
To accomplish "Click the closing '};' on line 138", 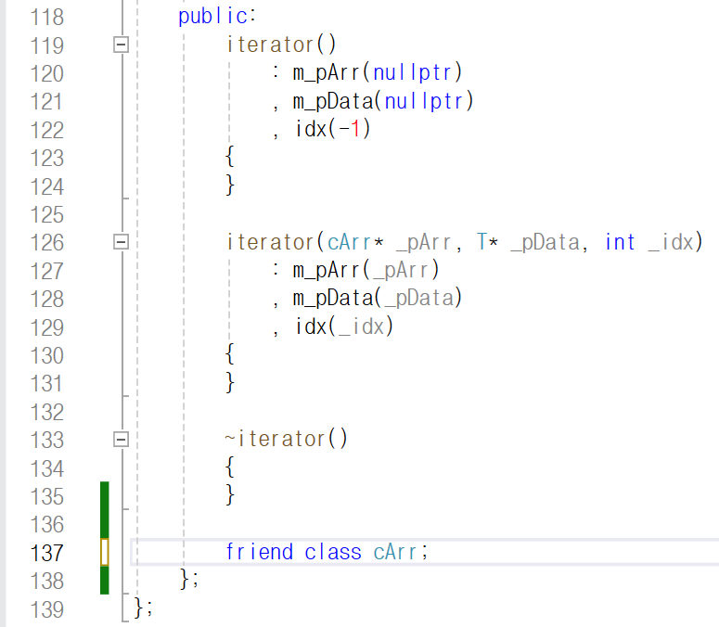I will [189, 579].
